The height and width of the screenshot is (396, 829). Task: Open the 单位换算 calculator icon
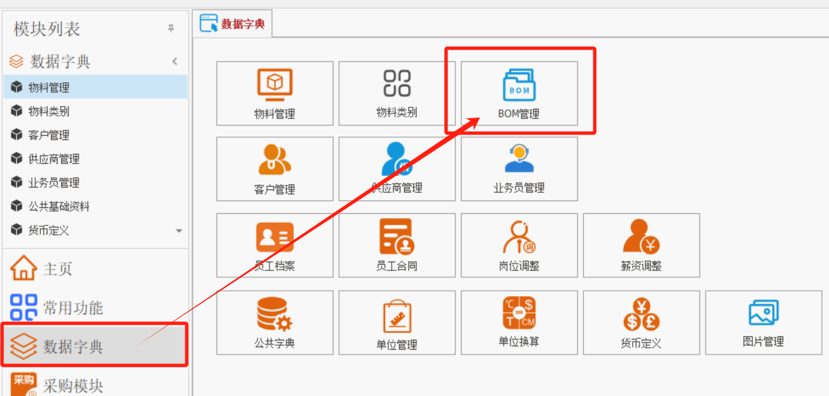pos(519,314)
